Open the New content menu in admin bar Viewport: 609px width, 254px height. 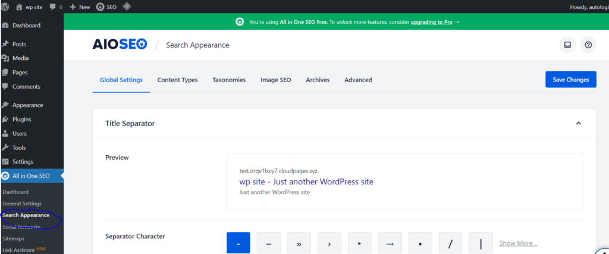coord(80,7)
